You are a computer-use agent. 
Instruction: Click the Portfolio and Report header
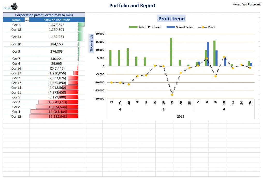coord(132,5)
